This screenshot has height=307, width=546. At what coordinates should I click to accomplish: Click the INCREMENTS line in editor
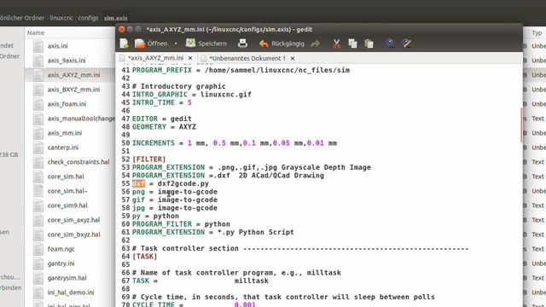click(x=235, y=143)
